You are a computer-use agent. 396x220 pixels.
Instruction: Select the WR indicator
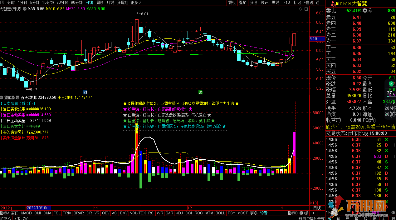coord(160,213)
